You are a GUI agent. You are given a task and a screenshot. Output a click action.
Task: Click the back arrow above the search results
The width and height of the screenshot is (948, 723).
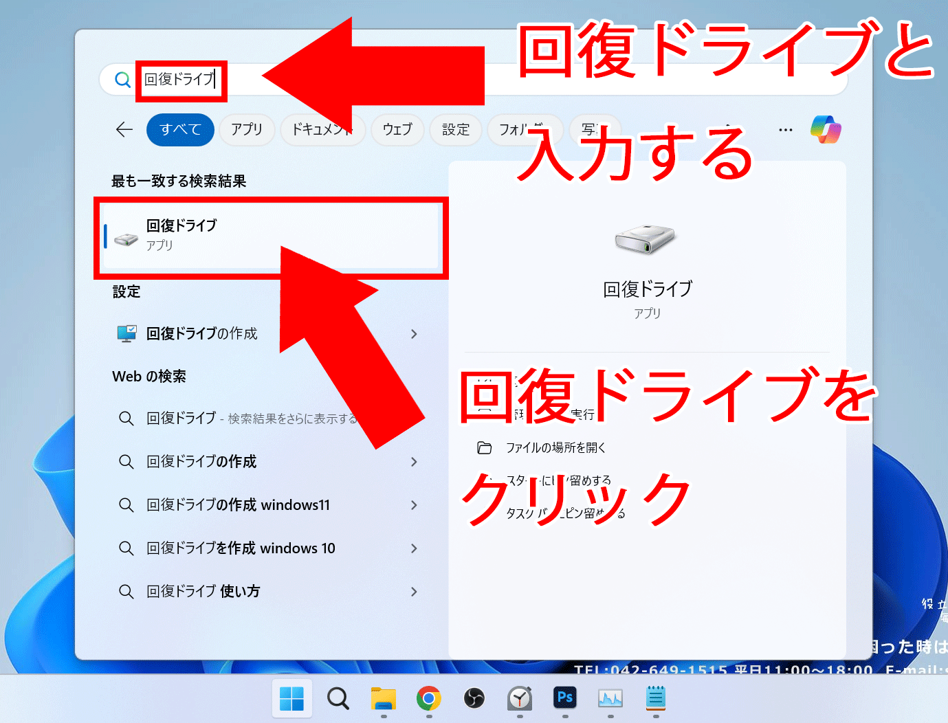124,129
